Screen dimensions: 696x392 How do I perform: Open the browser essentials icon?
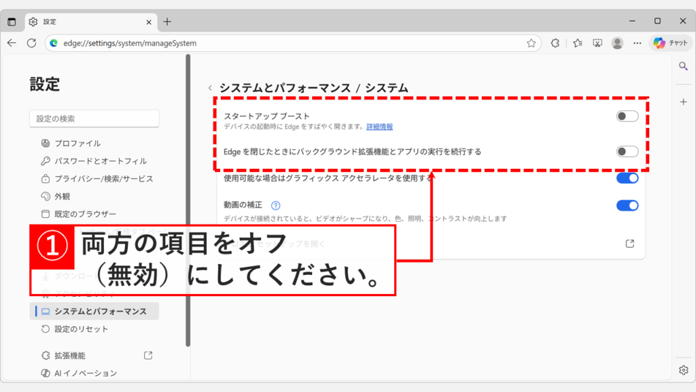555,42
